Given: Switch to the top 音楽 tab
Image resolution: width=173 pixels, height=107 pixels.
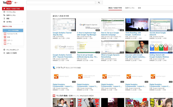Looking at the screenshot, I should 139,8.
